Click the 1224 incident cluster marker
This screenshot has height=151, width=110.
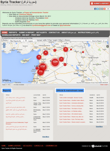coord(55,62)
